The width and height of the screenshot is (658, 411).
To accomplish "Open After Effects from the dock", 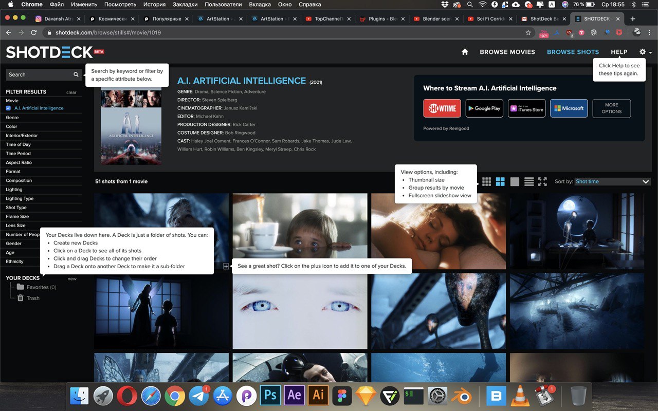I will click(294, 395).
